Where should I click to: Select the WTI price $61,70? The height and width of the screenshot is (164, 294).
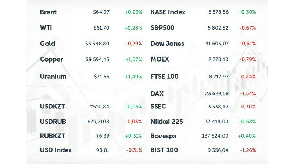[x=101, y=28]
